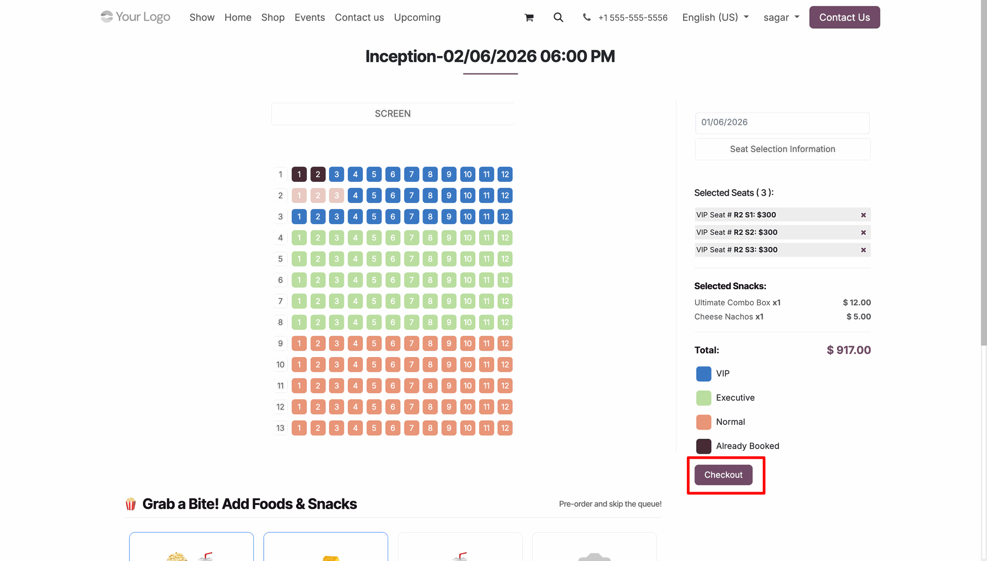The image size is (987, 561).
Task: Open the shopping cart icon
Action: click(x=529, y=17)
